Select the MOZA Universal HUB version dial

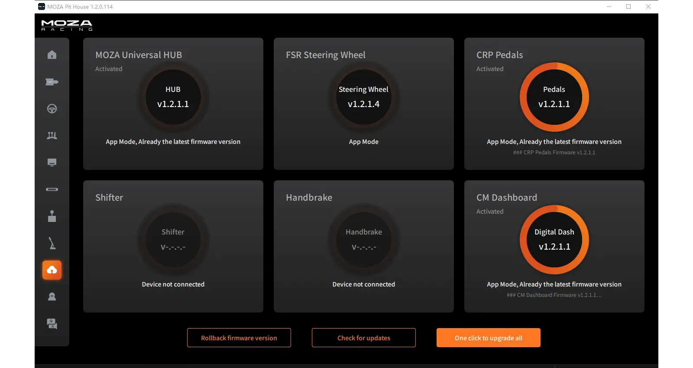point(173,97)
